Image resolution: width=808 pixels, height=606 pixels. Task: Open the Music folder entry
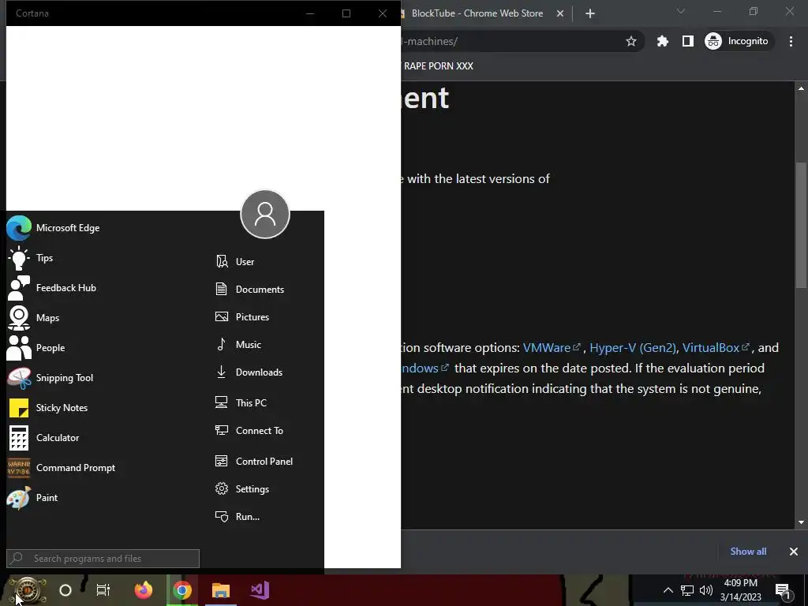click(x=238, y=344)
